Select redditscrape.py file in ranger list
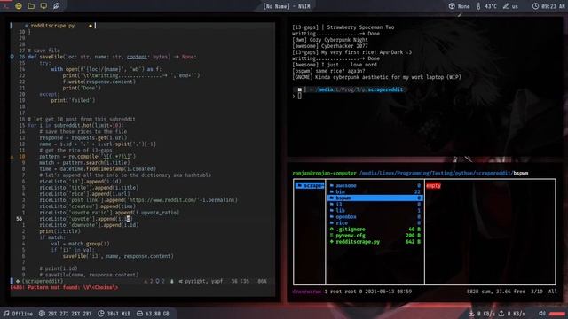The image size is (568, 319). point(375,242)
